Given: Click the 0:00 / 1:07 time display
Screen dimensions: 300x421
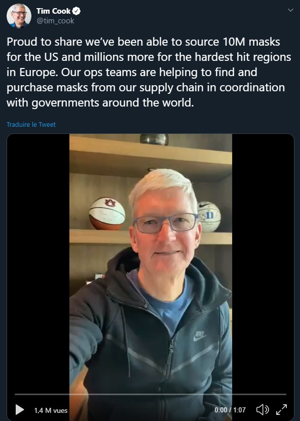Looking at the screenshot, I should [230, 410].
